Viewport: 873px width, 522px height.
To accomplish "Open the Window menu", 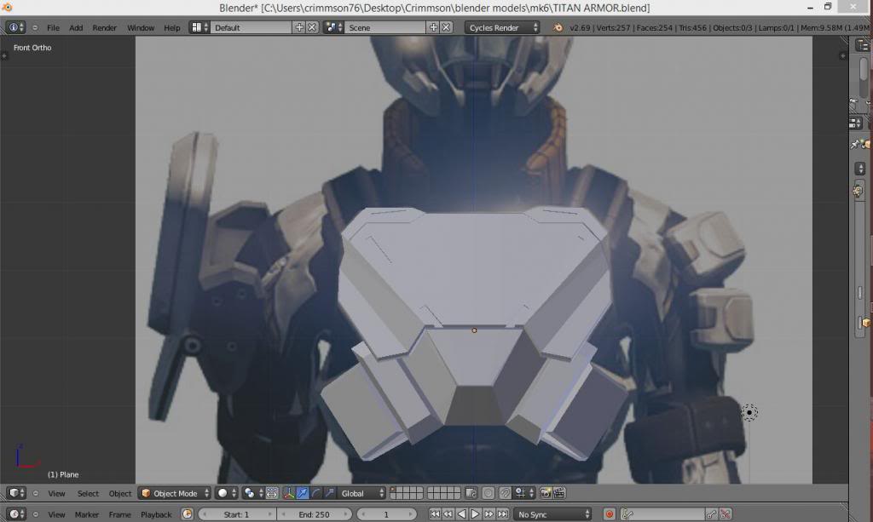I will [141, 27].
